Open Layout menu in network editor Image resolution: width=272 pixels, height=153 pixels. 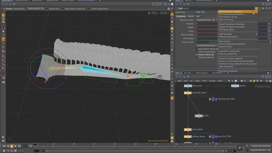212,81
